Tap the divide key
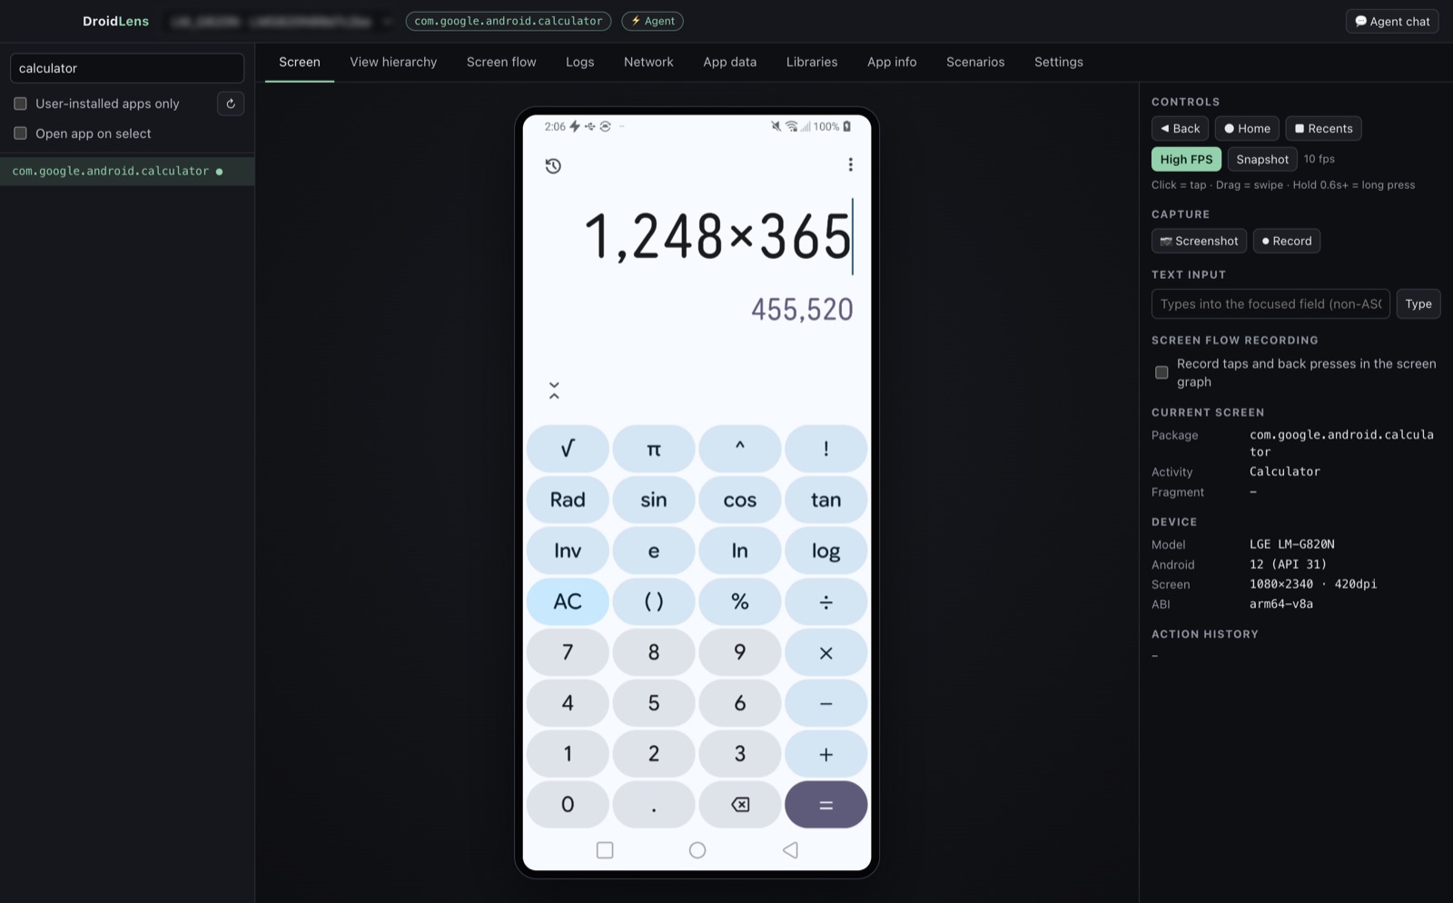This screenshot has width=1453, height=903. coord(825,601)
